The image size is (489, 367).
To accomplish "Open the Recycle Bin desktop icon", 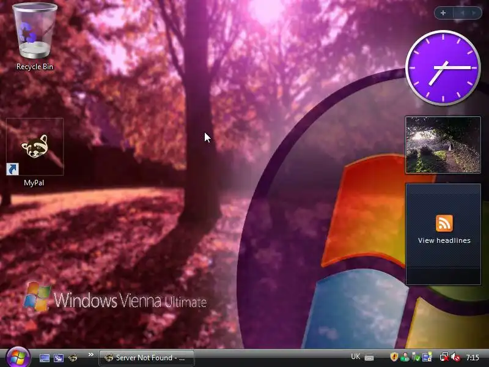I will click(35, 37).
